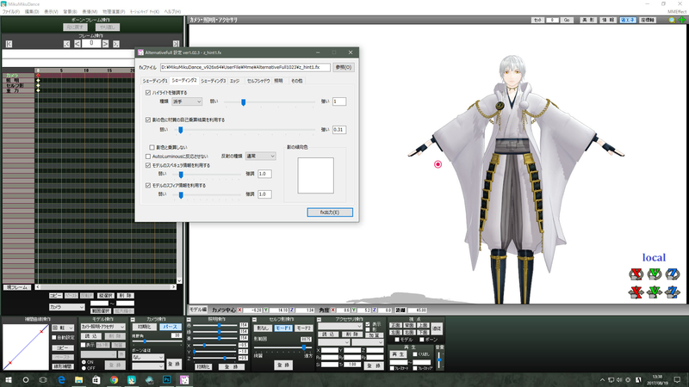Select the OFF radio button in model panel
The image size is (689, 387).
pyautogui.click(x=84, y=368)
